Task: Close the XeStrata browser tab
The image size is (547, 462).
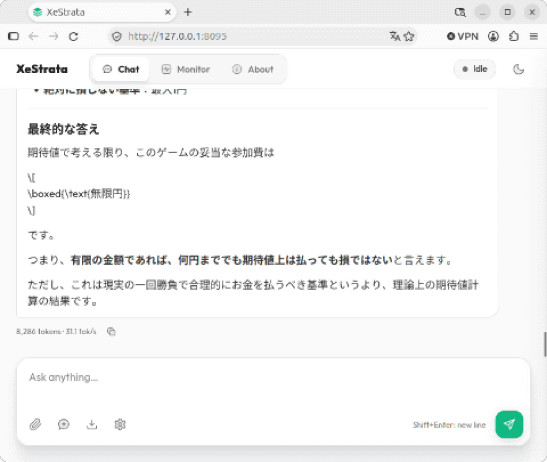Action: (168, 12)
